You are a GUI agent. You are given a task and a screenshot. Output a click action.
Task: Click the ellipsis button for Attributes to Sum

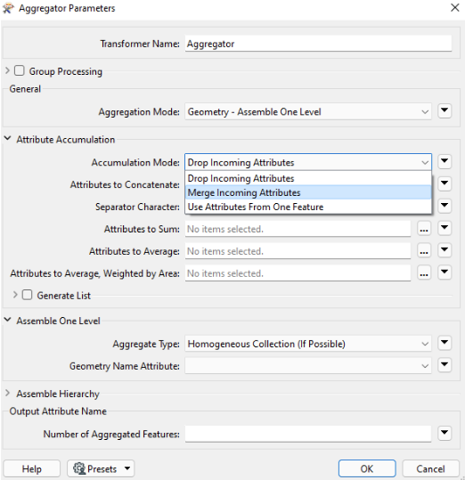point(424,229)
